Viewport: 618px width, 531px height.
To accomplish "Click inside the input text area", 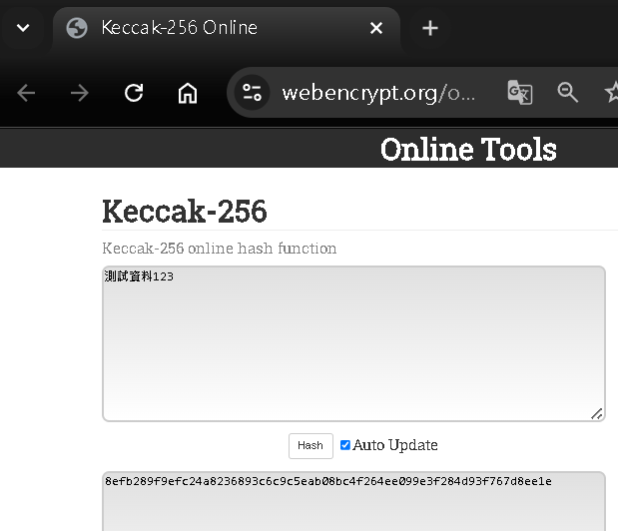I will click(x=353, y=344).
